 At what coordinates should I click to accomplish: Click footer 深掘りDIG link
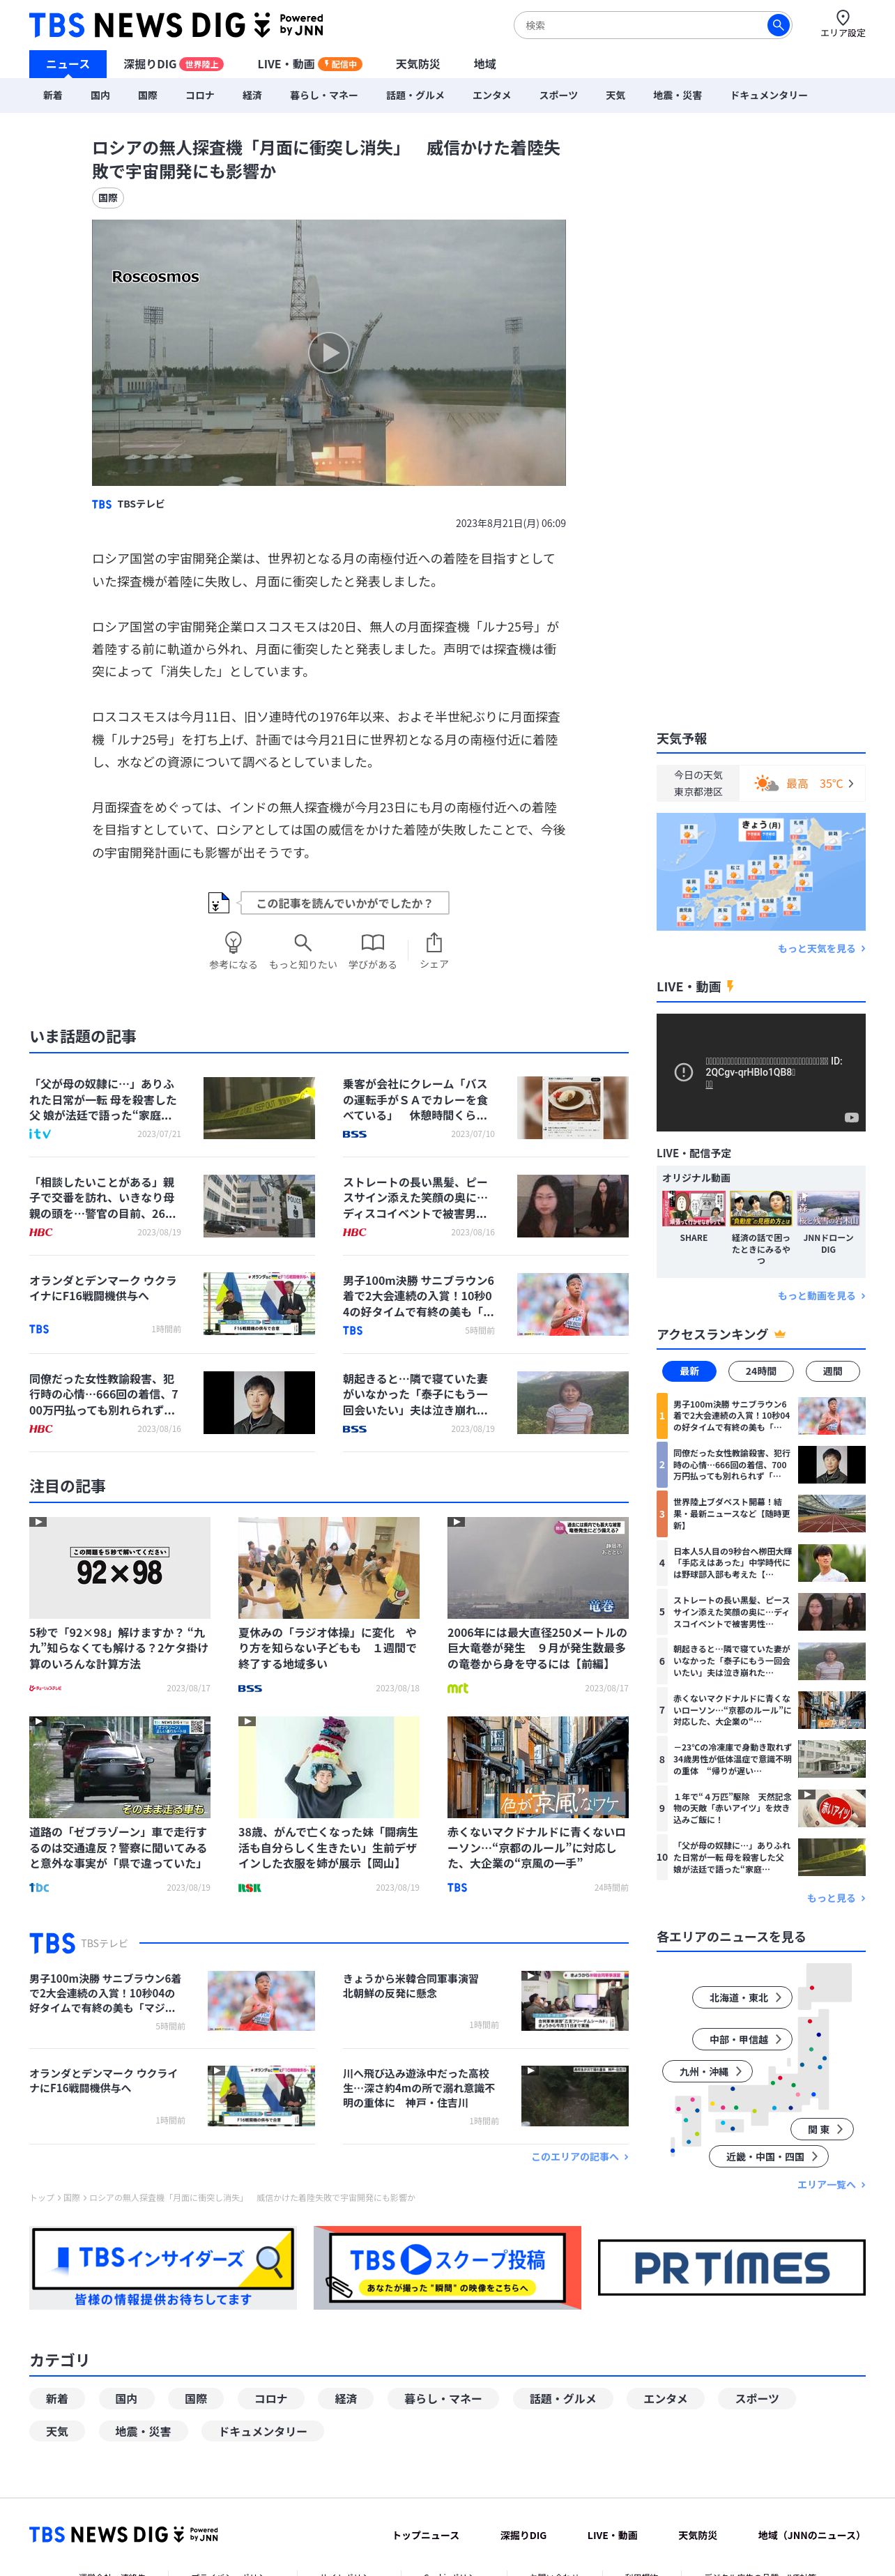pos(523,2535)
